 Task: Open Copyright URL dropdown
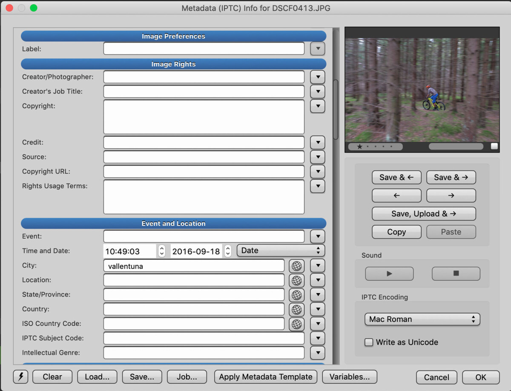[x=318, y=172]
